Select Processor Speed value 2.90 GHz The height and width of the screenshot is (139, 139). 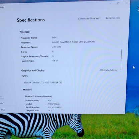(x=56, y=47)
